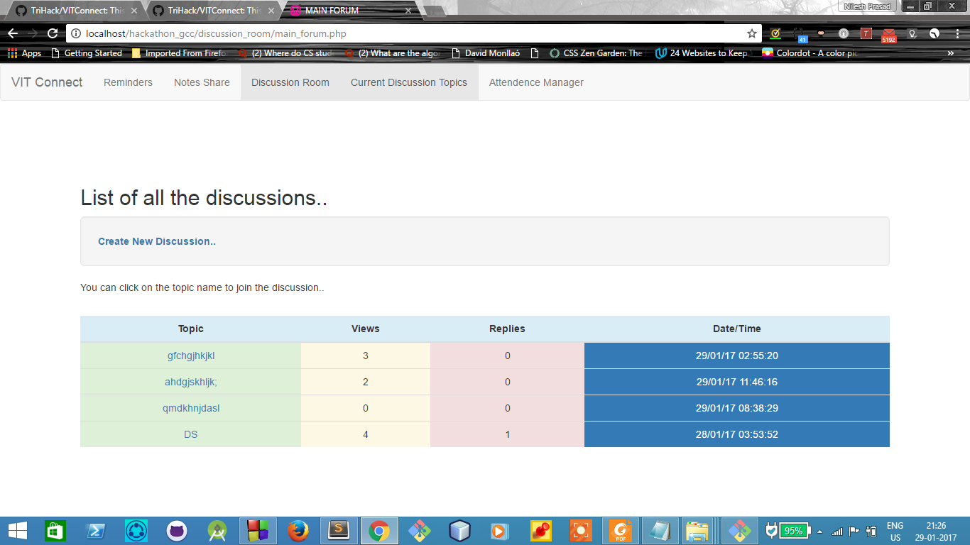Open the Windows Store taskbar icon
Screen dimensions: 970x545
click(x=55, y=530)
